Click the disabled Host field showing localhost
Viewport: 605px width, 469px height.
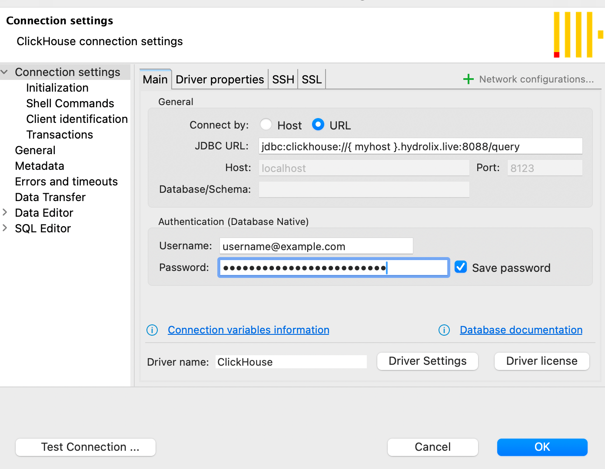[364, 168]
